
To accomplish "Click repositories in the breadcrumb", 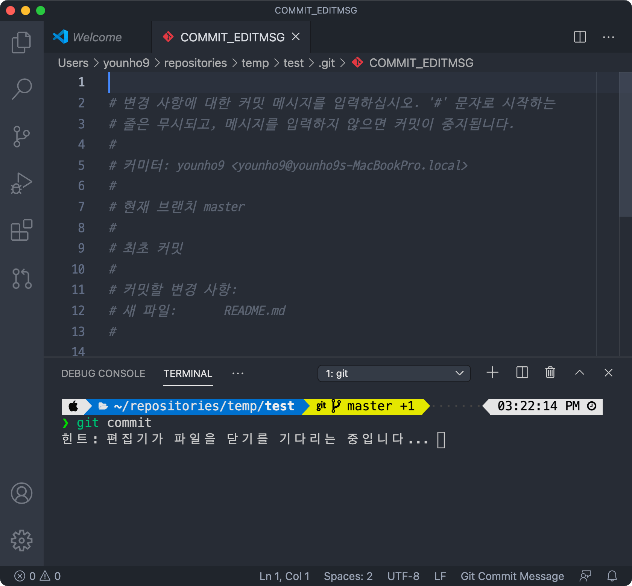I will click(x=196, y=63).
